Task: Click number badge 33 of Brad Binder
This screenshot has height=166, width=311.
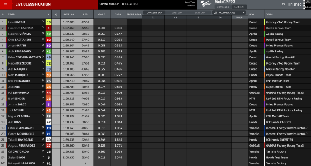Action: 48,98
